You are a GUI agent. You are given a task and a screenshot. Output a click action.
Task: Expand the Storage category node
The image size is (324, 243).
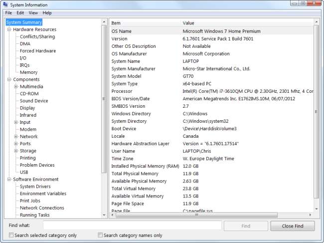coord(16,151)
